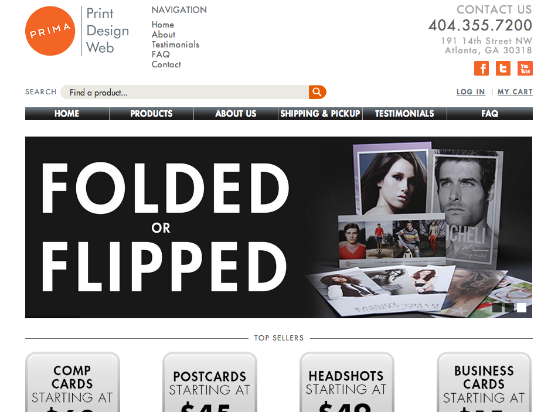Image resolution: width=558 pixels, height=412 pixels.
Task: Open Testimonials in the dark menu bar
Action: pyautogui.click(x=404, y=114)
